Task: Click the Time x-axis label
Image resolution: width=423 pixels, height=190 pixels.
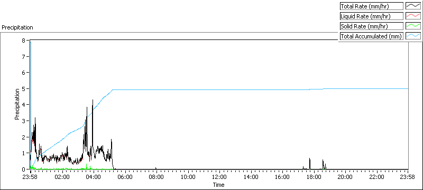Action: (x=218, y=185)
